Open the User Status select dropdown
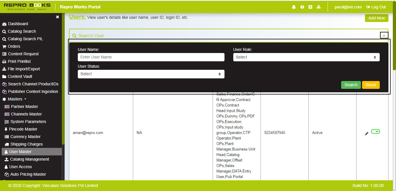 [x=151, y=74]
